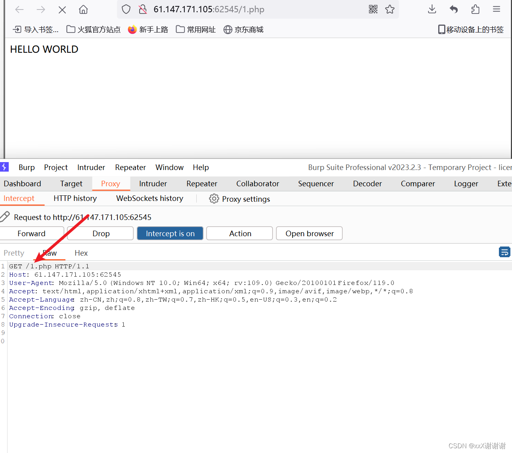Expand the 常用网址 bookmarks folder
512x453 pixels.
(196, 29)
